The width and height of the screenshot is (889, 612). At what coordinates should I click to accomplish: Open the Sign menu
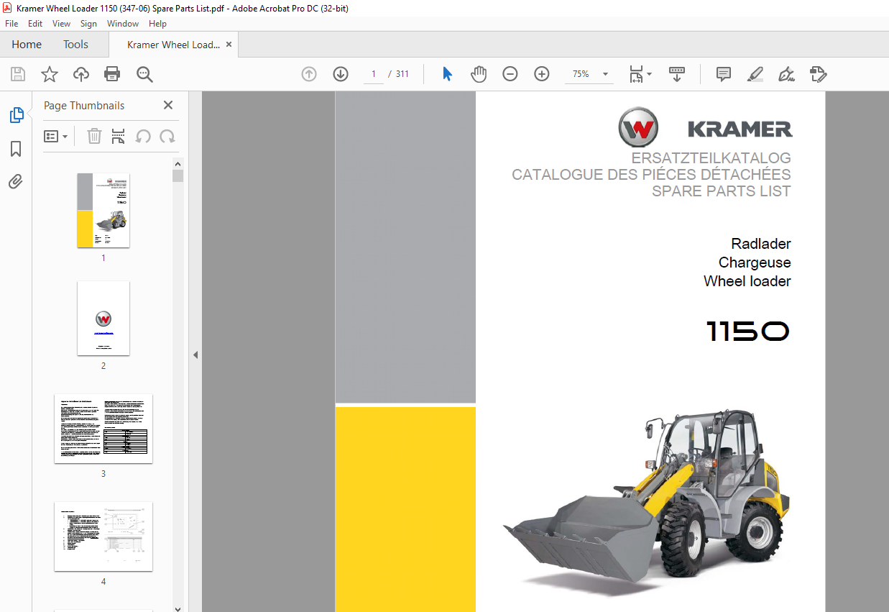(x=88, y=24)
